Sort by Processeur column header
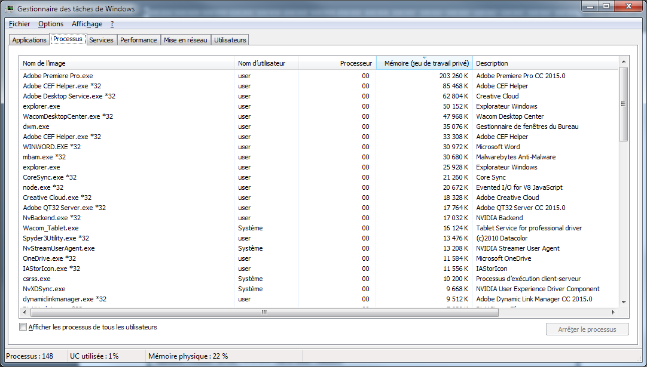 337,63
